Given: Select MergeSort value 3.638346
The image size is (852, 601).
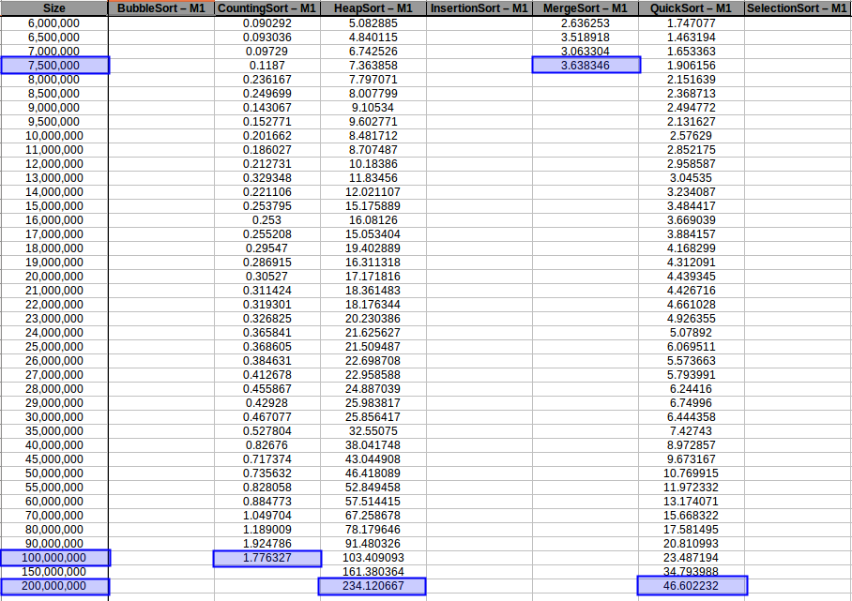Looking at the screenshot, I should 586,65.
